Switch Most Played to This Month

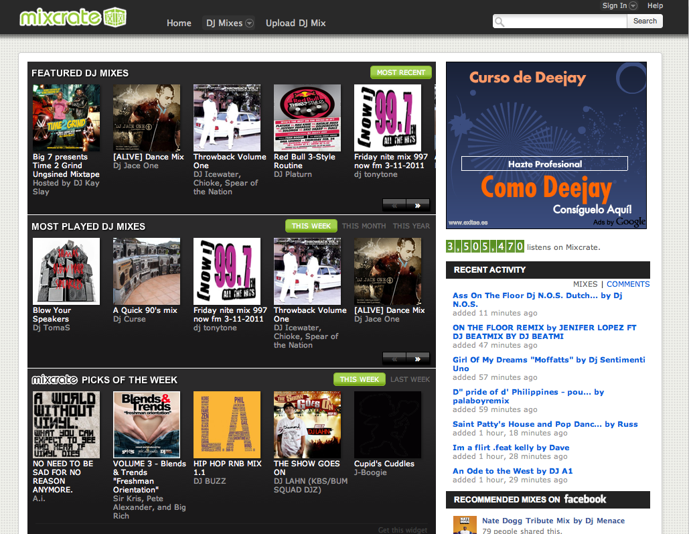(364, 226)
